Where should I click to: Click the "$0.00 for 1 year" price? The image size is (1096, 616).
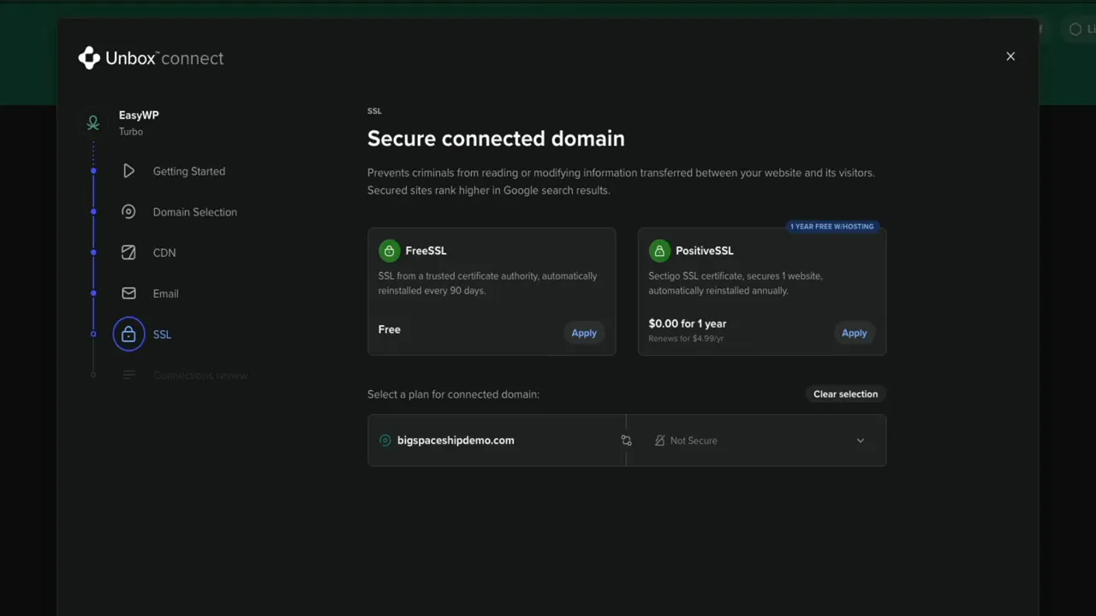coord(688,323)
